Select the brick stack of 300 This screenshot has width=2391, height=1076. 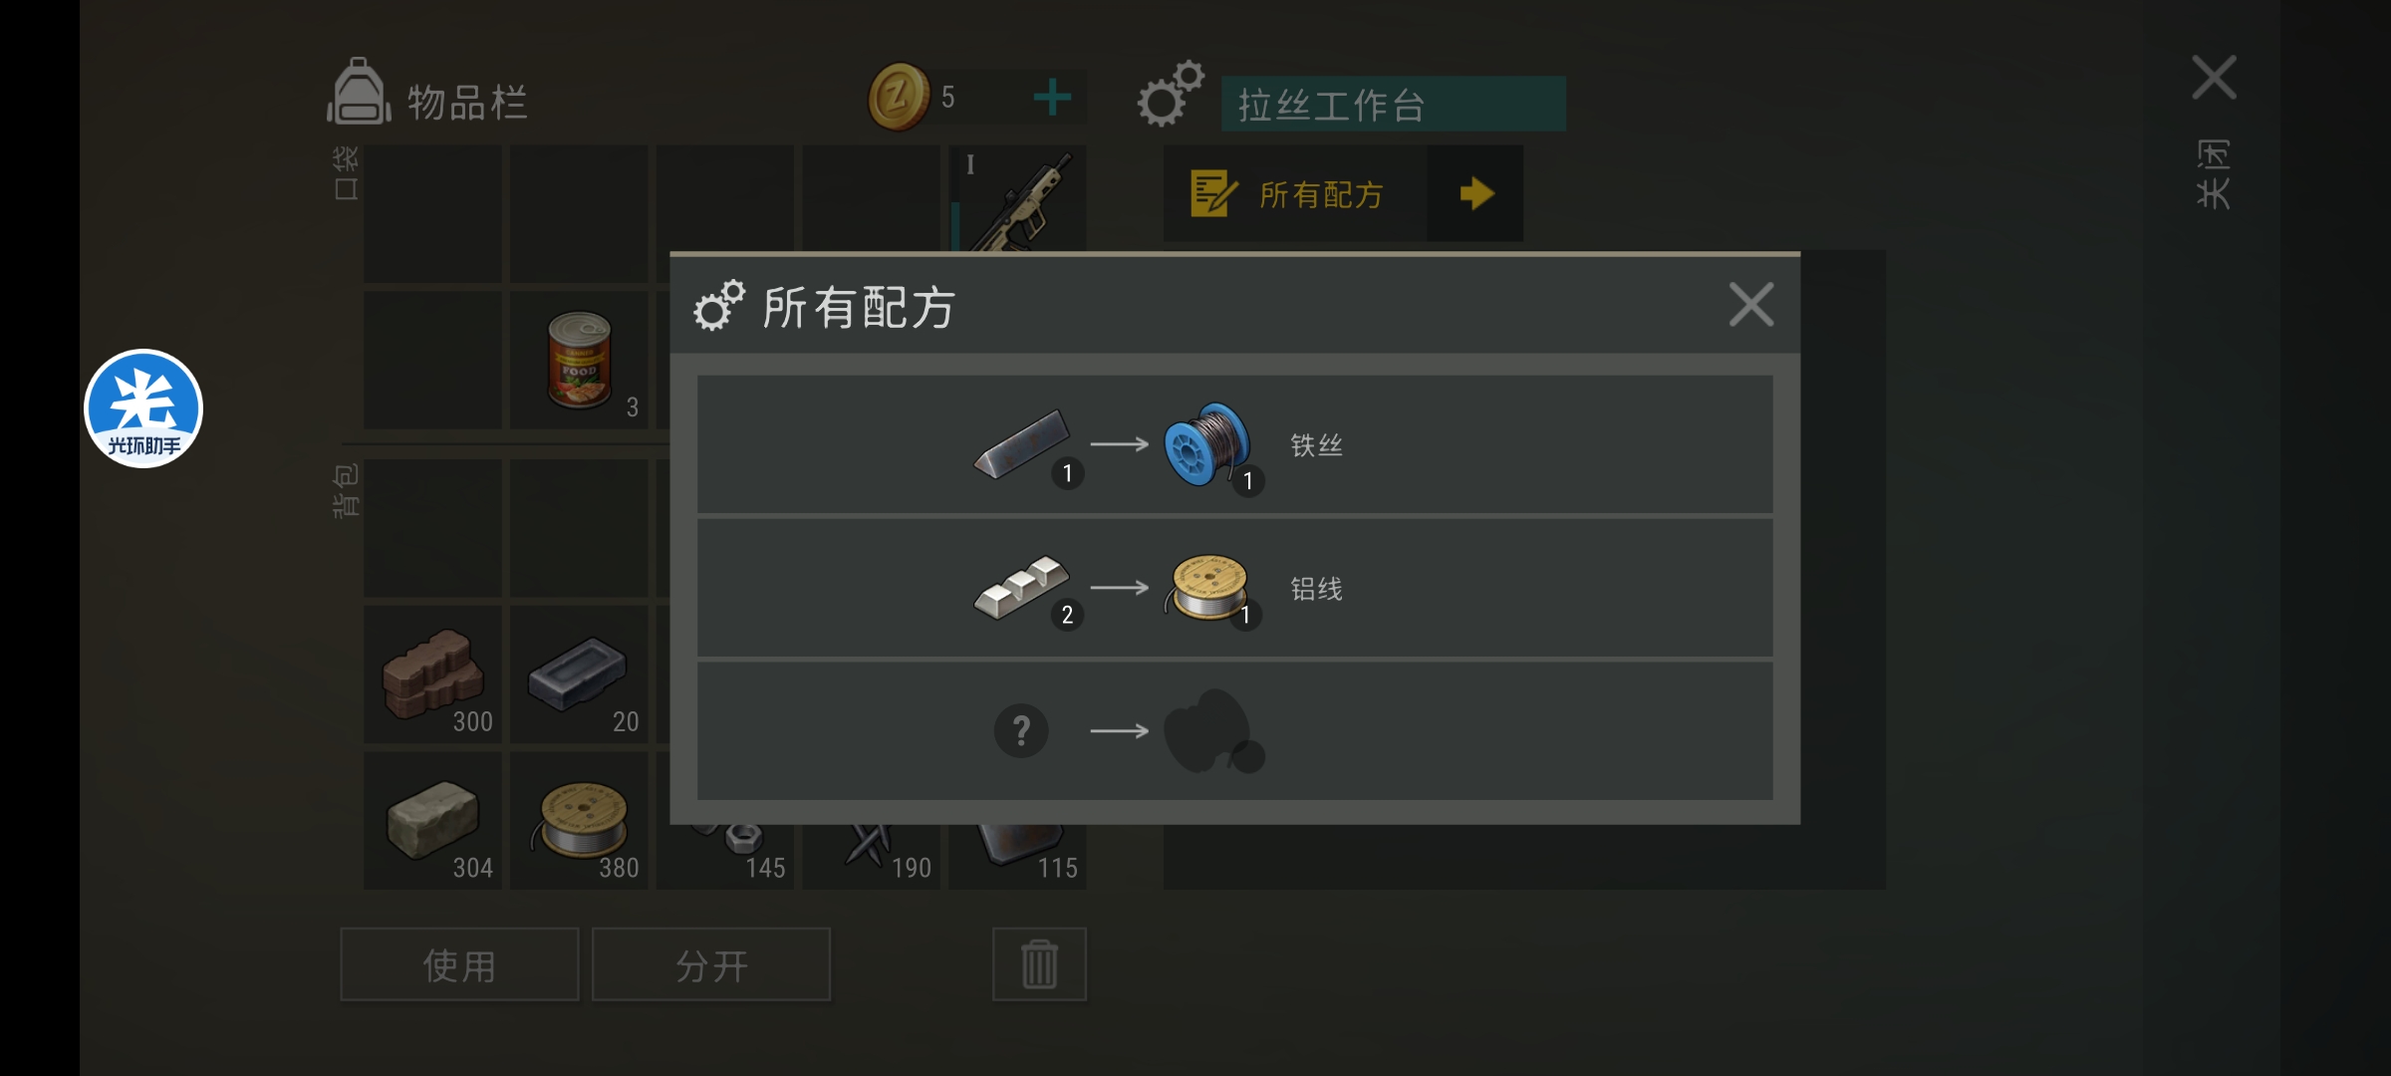(433, 674)
